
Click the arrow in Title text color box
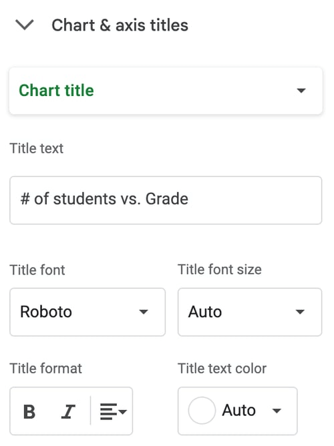[277, 411]
